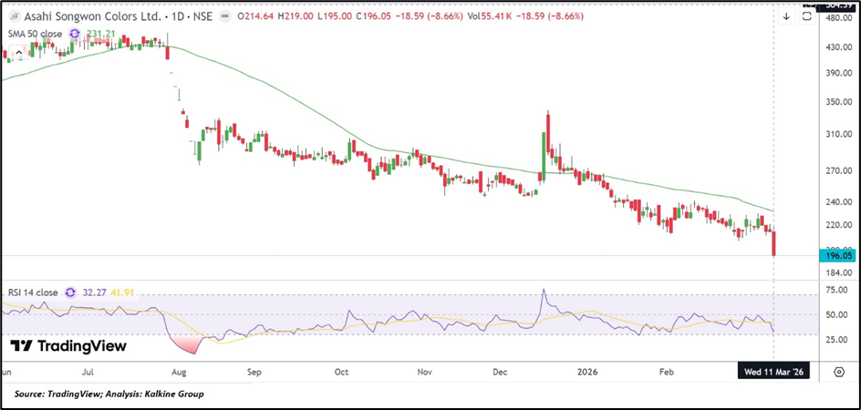Click the Vol 55.41 K volume readout
This screenshot has height=410, width=861.
click(502, 16)
